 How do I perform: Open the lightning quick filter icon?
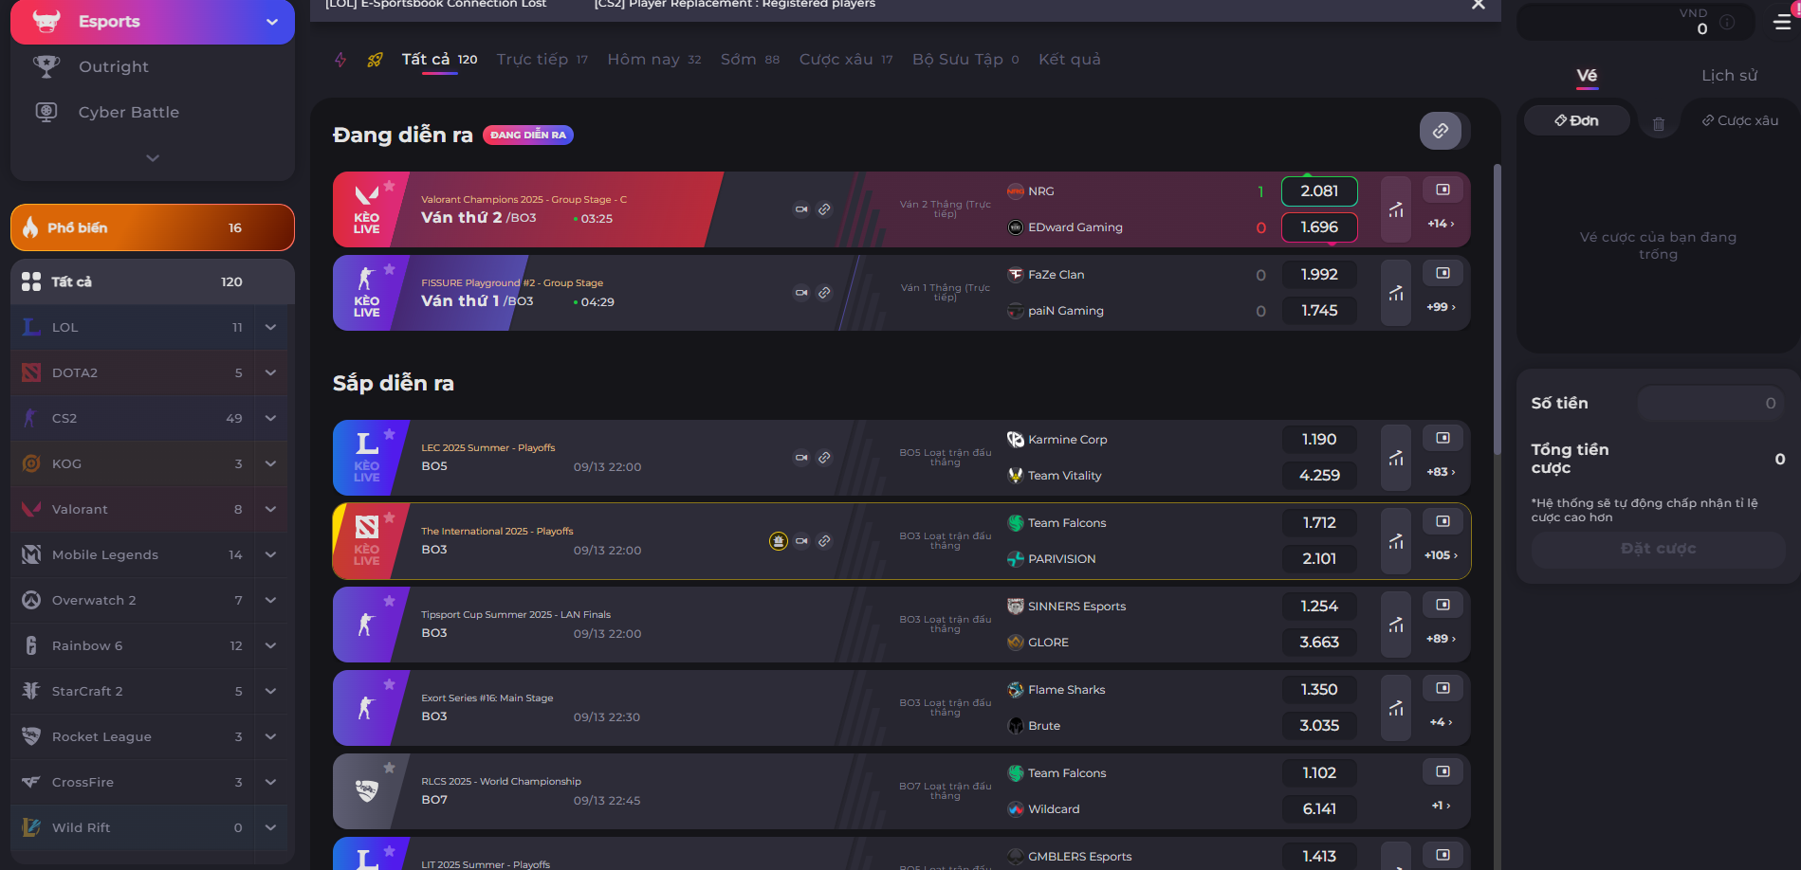(x=340, y=60)
